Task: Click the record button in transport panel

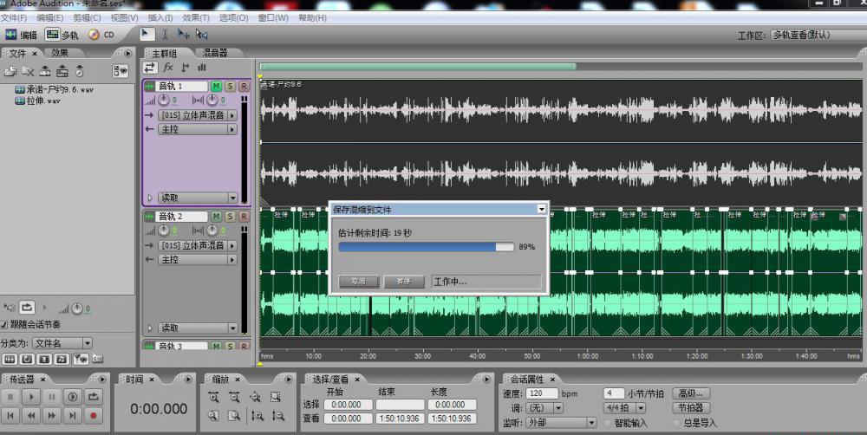Action: [94, 415]
